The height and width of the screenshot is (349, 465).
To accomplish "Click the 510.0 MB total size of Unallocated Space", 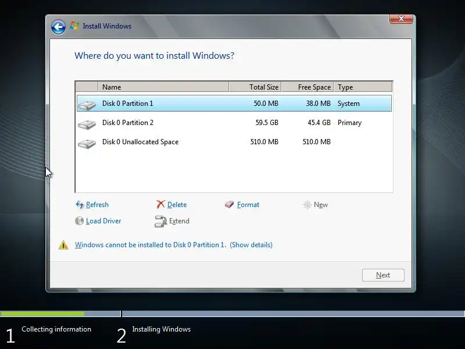I will tap(264, 142).
